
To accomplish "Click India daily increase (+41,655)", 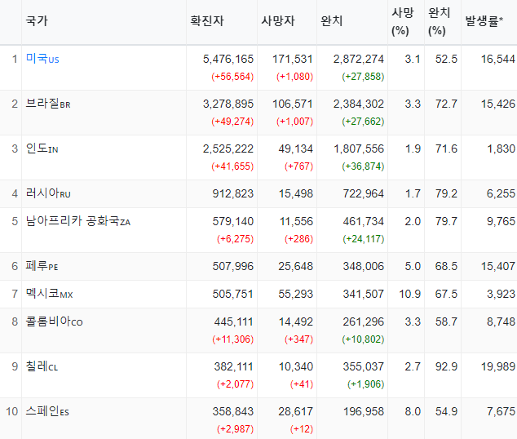I will click(x=232, y=166).
